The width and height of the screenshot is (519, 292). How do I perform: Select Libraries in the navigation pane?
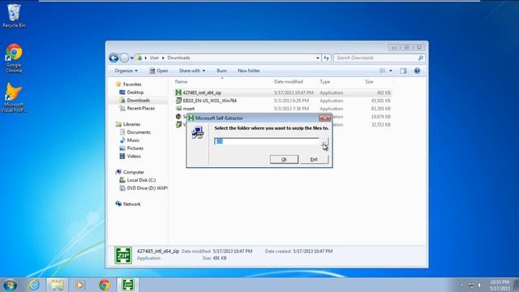tap(128, 124)
